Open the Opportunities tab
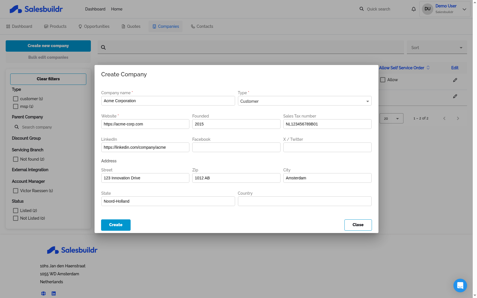 click(x=94, y=26)
